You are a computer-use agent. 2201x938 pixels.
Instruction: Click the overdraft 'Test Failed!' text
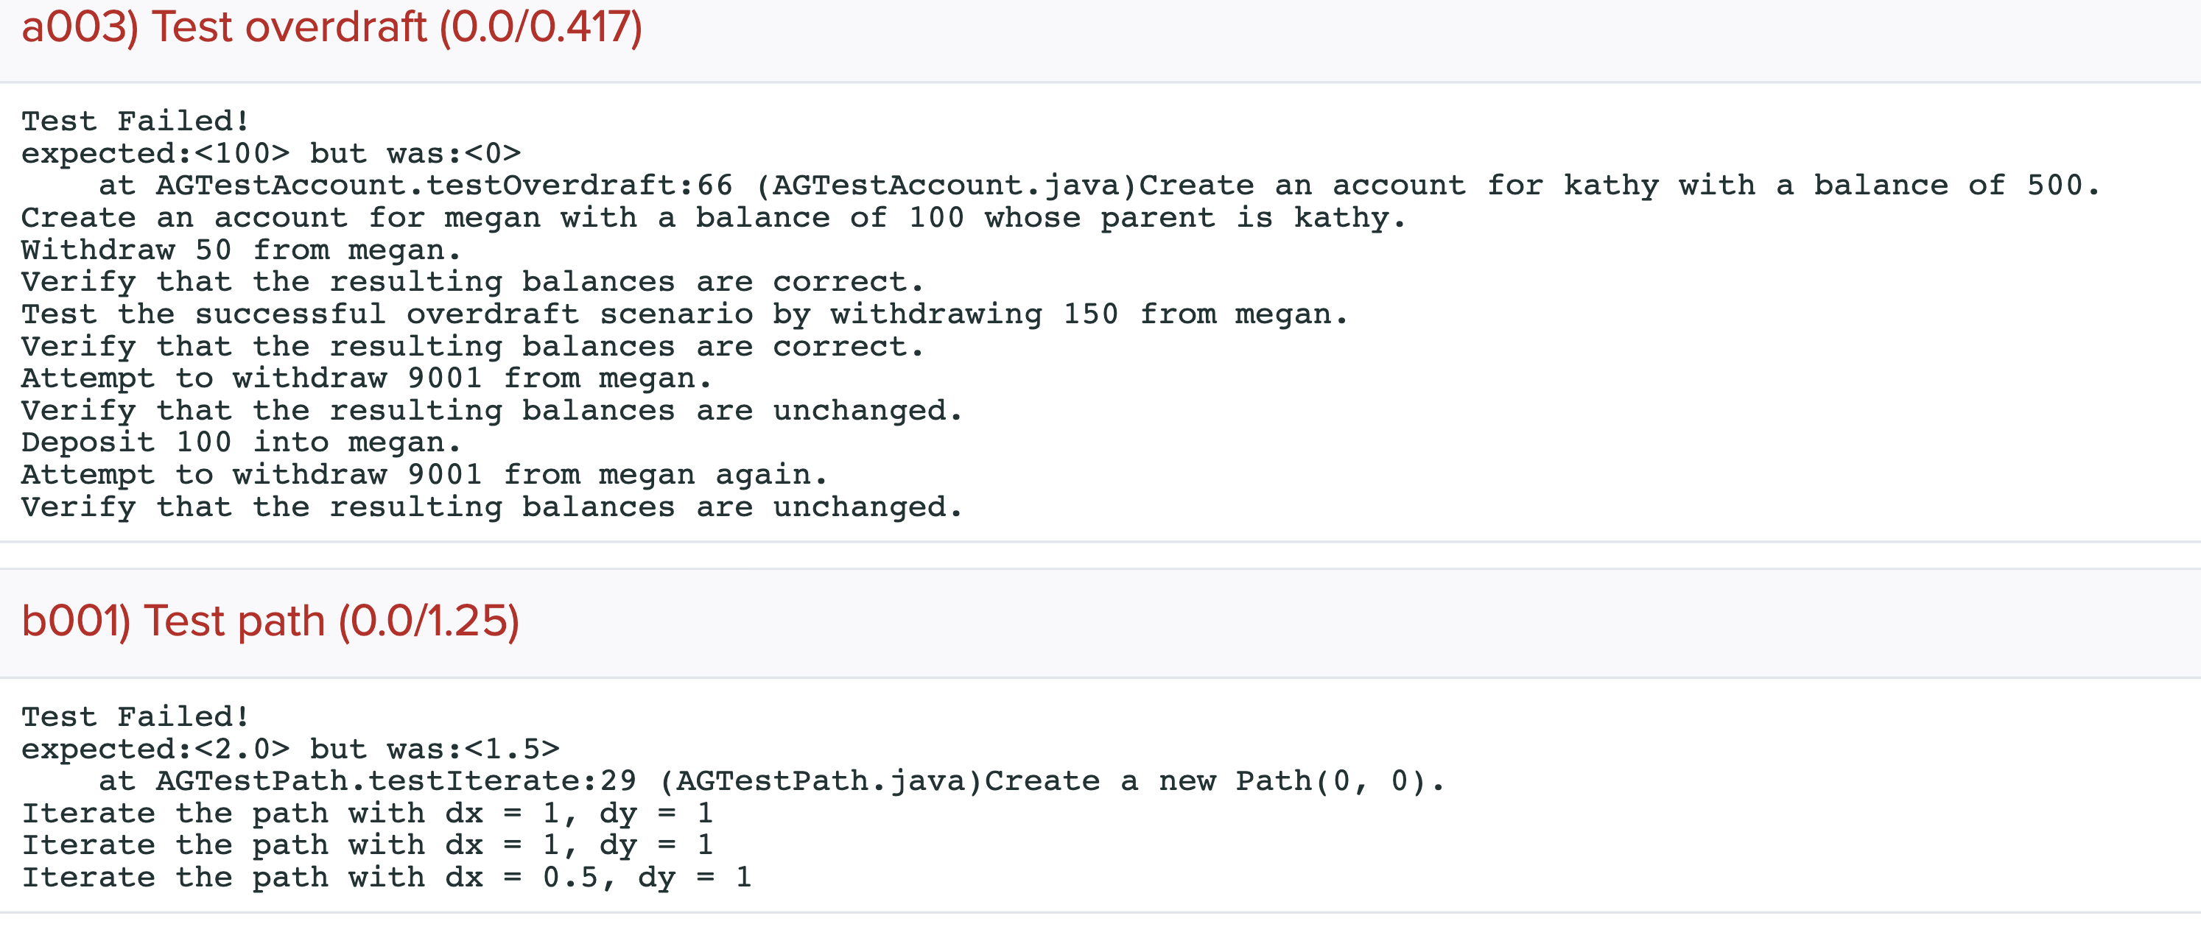(135, 121)
